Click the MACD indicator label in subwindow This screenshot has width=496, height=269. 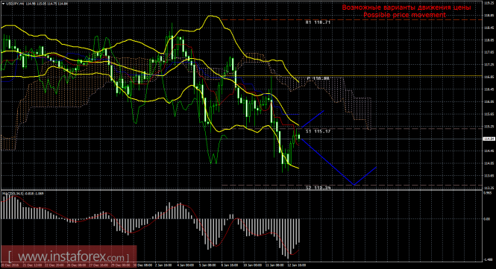pyautogui.click(x=23, y=193)
